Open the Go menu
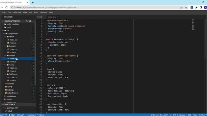Screen dimensions: 207x116 point(31,13)
